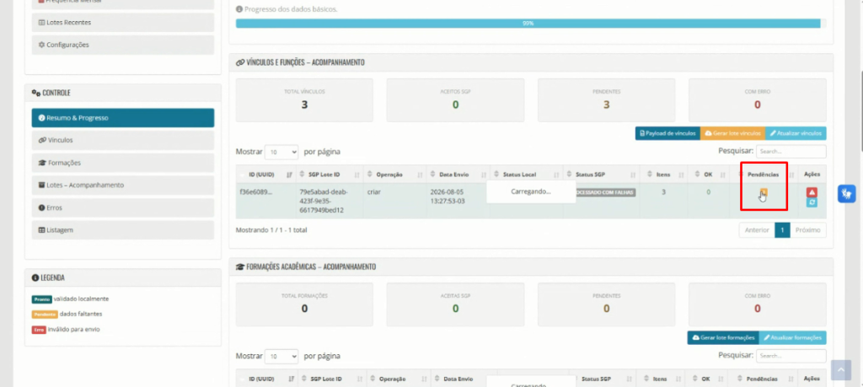Open Configurações in sidebar
Screen dimensions: 863x387
(123, 45)
